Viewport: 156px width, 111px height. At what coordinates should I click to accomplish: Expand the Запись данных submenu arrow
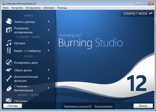(49, 22)
